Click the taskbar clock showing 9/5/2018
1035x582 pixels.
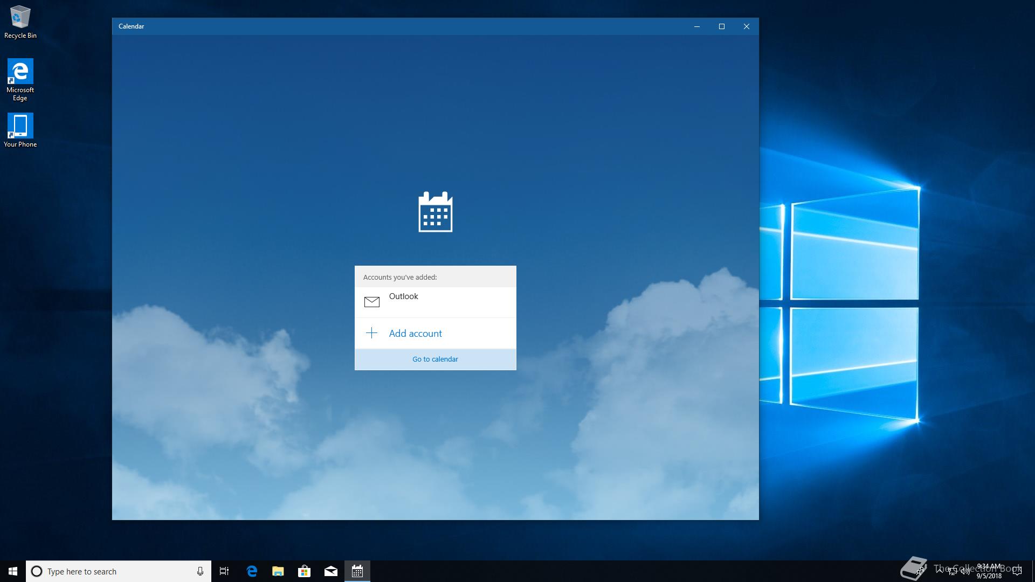click(x=989, y=571)
